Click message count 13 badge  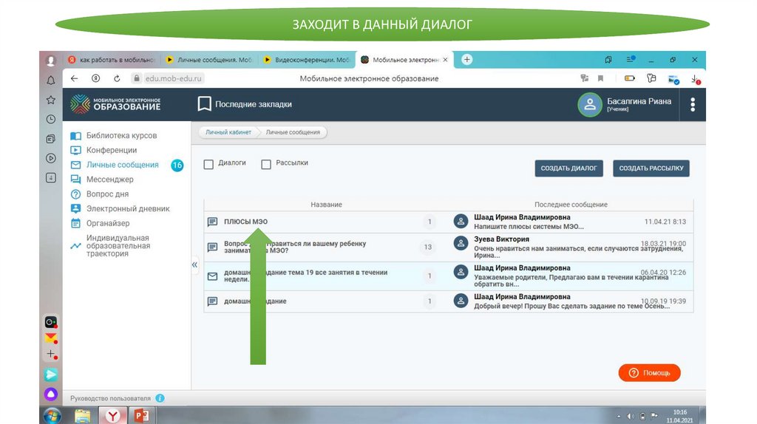coord(428,247)
